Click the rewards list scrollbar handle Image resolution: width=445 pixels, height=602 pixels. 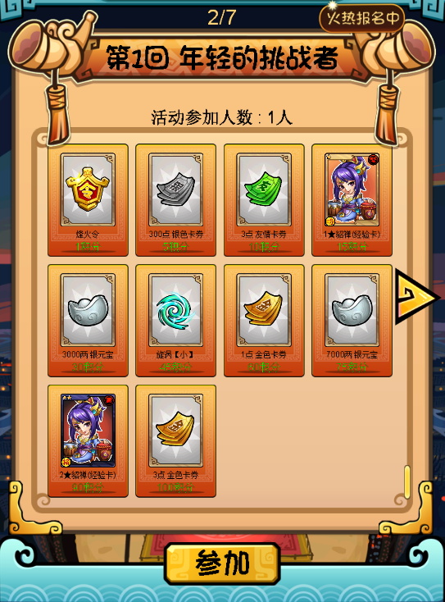[407, 481]
